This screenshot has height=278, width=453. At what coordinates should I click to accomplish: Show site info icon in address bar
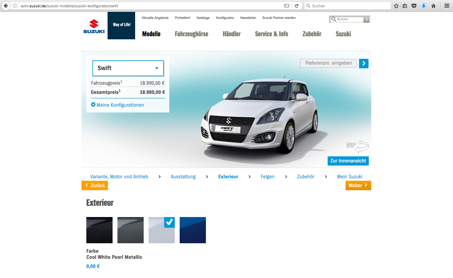(x=15, y=6)
